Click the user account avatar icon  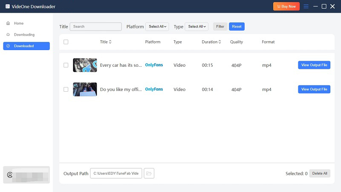9,175
